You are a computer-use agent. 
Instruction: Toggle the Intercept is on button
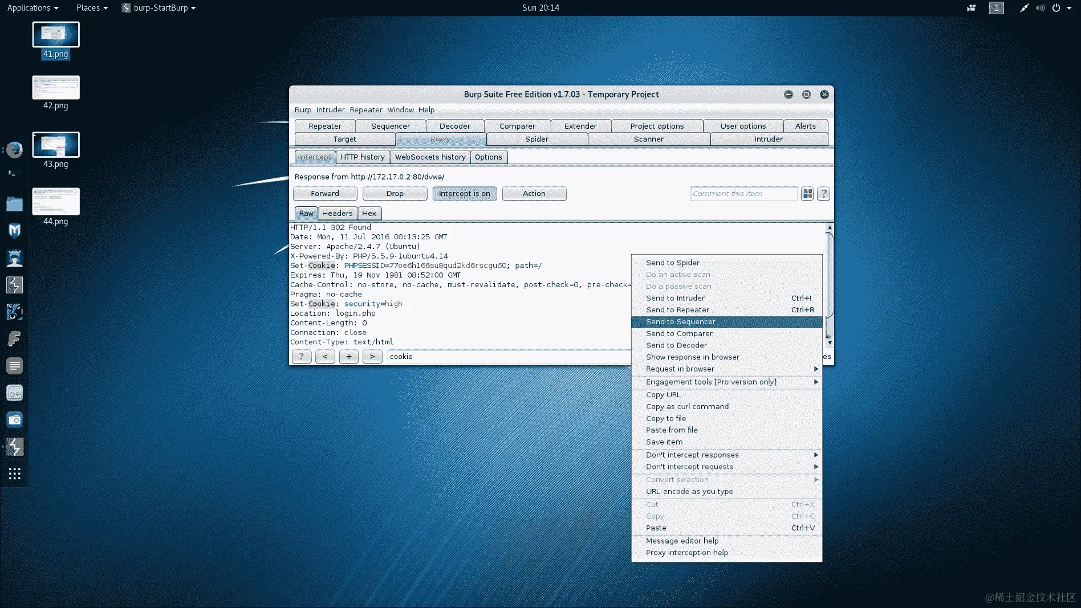465,194
